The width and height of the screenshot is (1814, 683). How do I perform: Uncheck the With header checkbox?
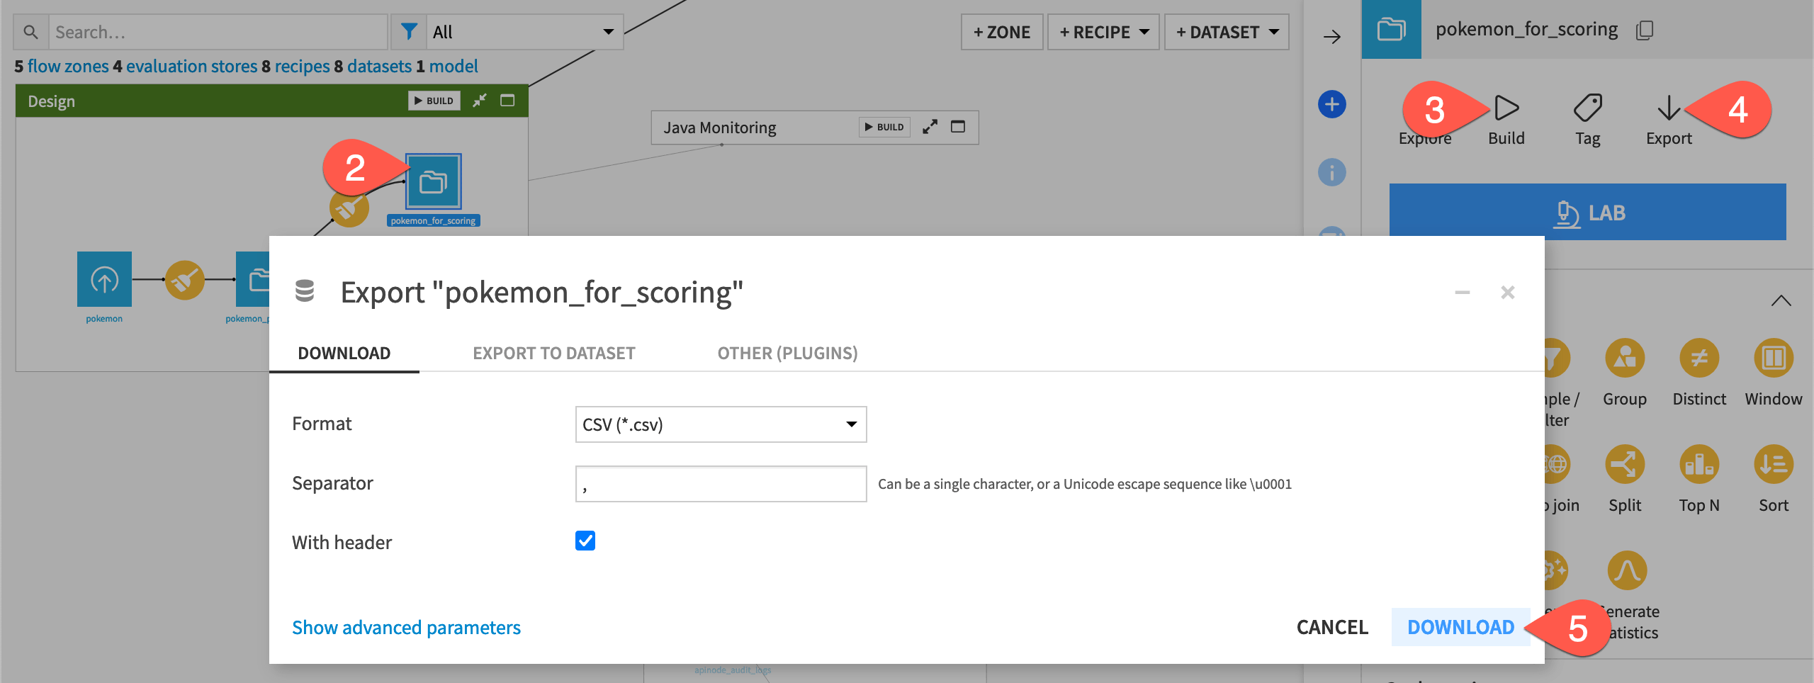coord(585,541)
